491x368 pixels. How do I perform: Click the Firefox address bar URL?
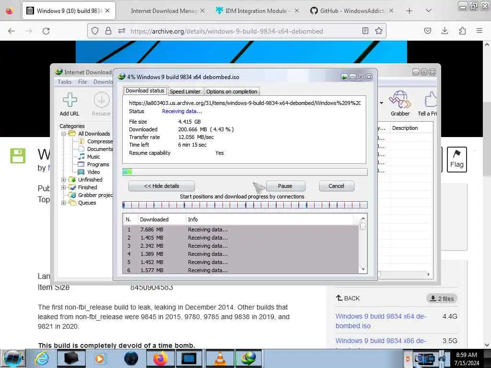click(227, 31)
